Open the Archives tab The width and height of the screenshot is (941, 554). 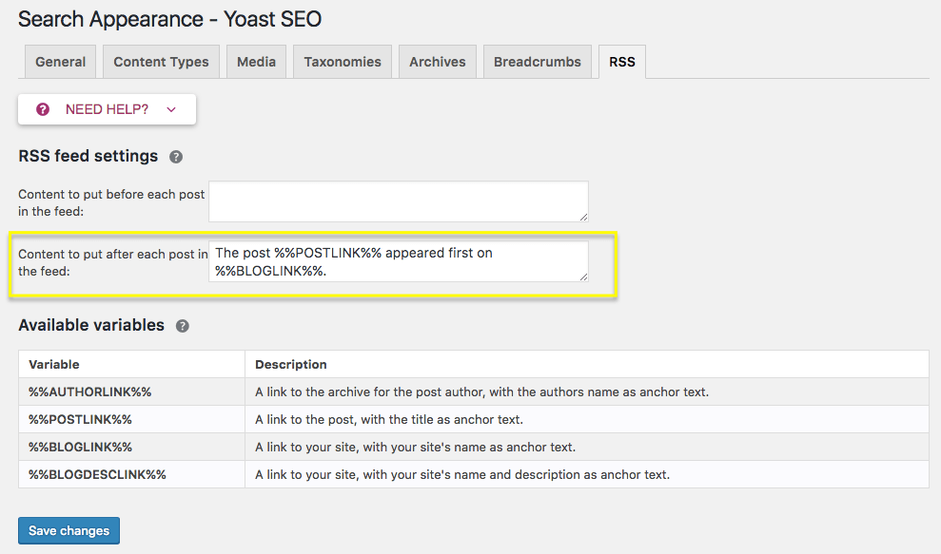[x=438, y=62]
